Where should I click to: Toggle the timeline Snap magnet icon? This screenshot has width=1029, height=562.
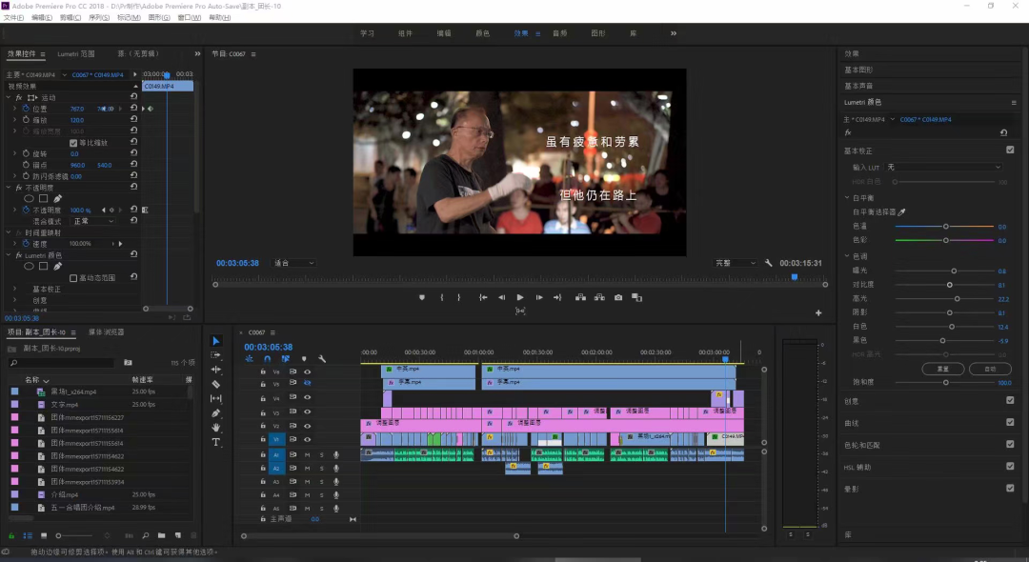[x=267, y=358]
